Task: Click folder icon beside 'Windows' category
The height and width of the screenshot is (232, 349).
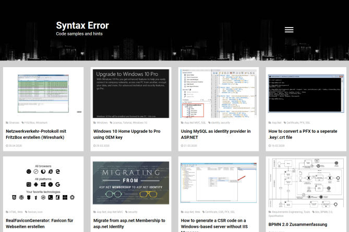Action: [x=95, y=123]
